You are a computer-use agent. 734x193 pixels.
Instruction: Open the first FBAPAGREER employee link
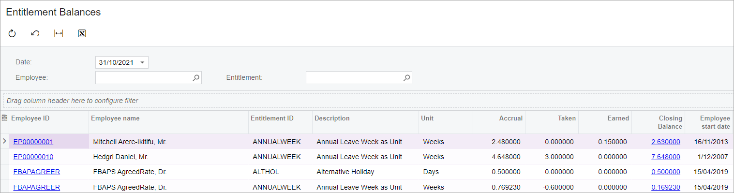37,172
